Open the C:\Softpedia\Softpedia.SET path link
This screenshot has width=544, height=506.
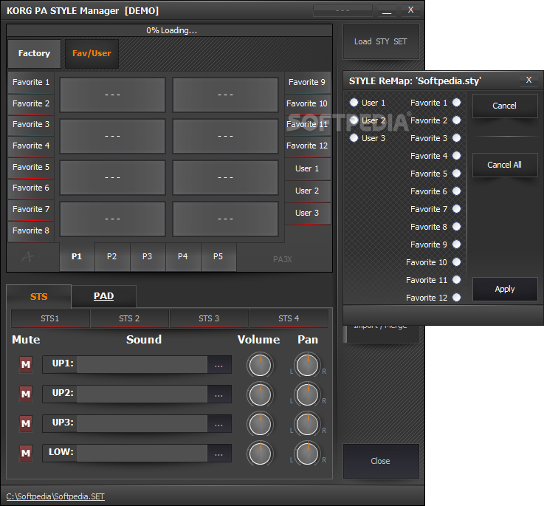pos(55,496)
